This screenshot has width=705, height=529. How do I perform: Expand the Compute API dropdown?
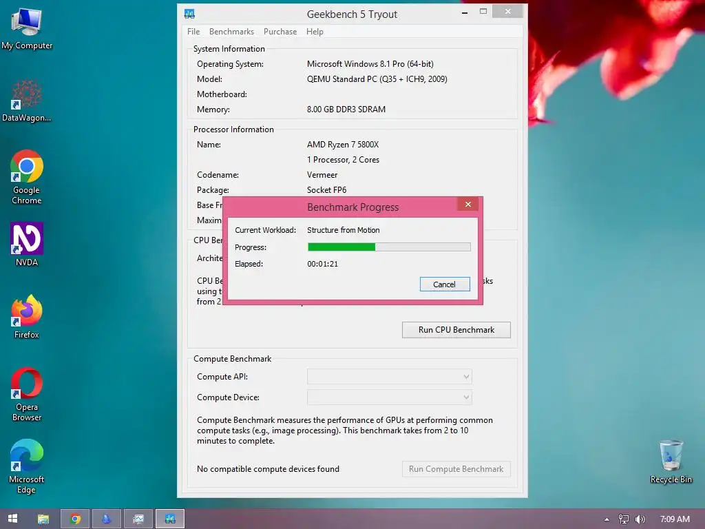(x=390, y=377)
